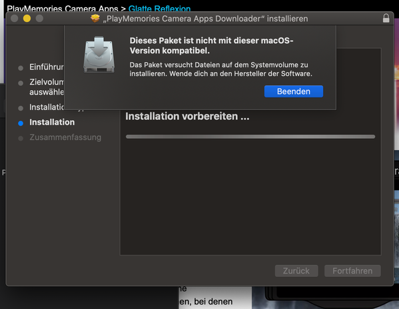399x309 pixels.
Task: Click the installation progress bar
Action: (x=250, y=137)
